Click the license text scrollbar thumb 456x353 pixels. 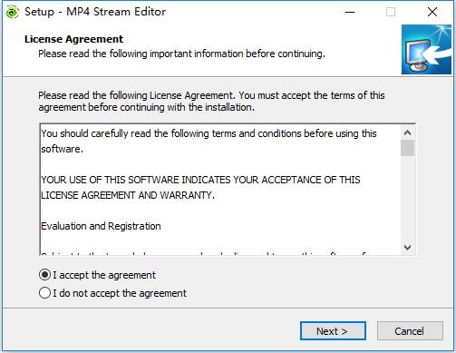[x=407, y=148]
